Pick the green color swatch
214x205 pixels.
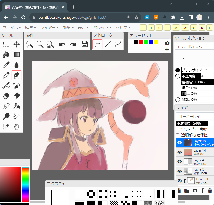[x=146, y=42]
